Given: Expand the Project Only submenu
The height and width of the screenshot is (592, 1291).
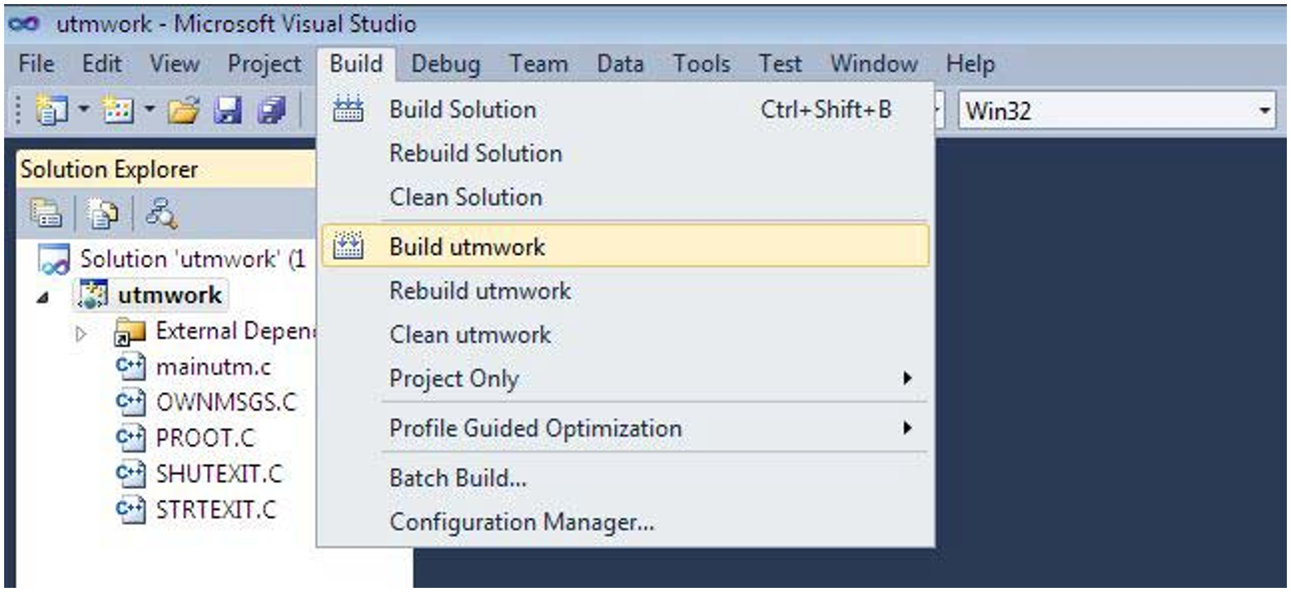Looking at the screenshot, I should pyautogui.click(x=906, y=379).
